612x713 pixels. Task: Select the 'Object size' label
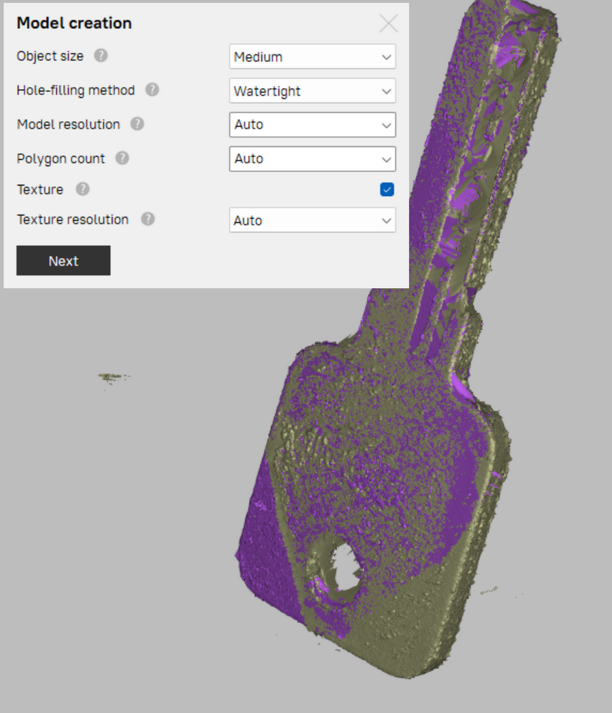coord(50,56)
